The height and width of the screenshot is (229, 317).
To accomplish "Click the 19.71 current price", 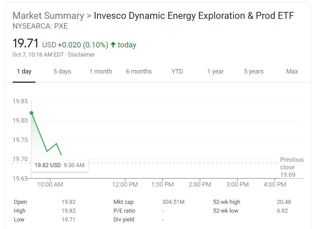I will click(x=25, y=43).
